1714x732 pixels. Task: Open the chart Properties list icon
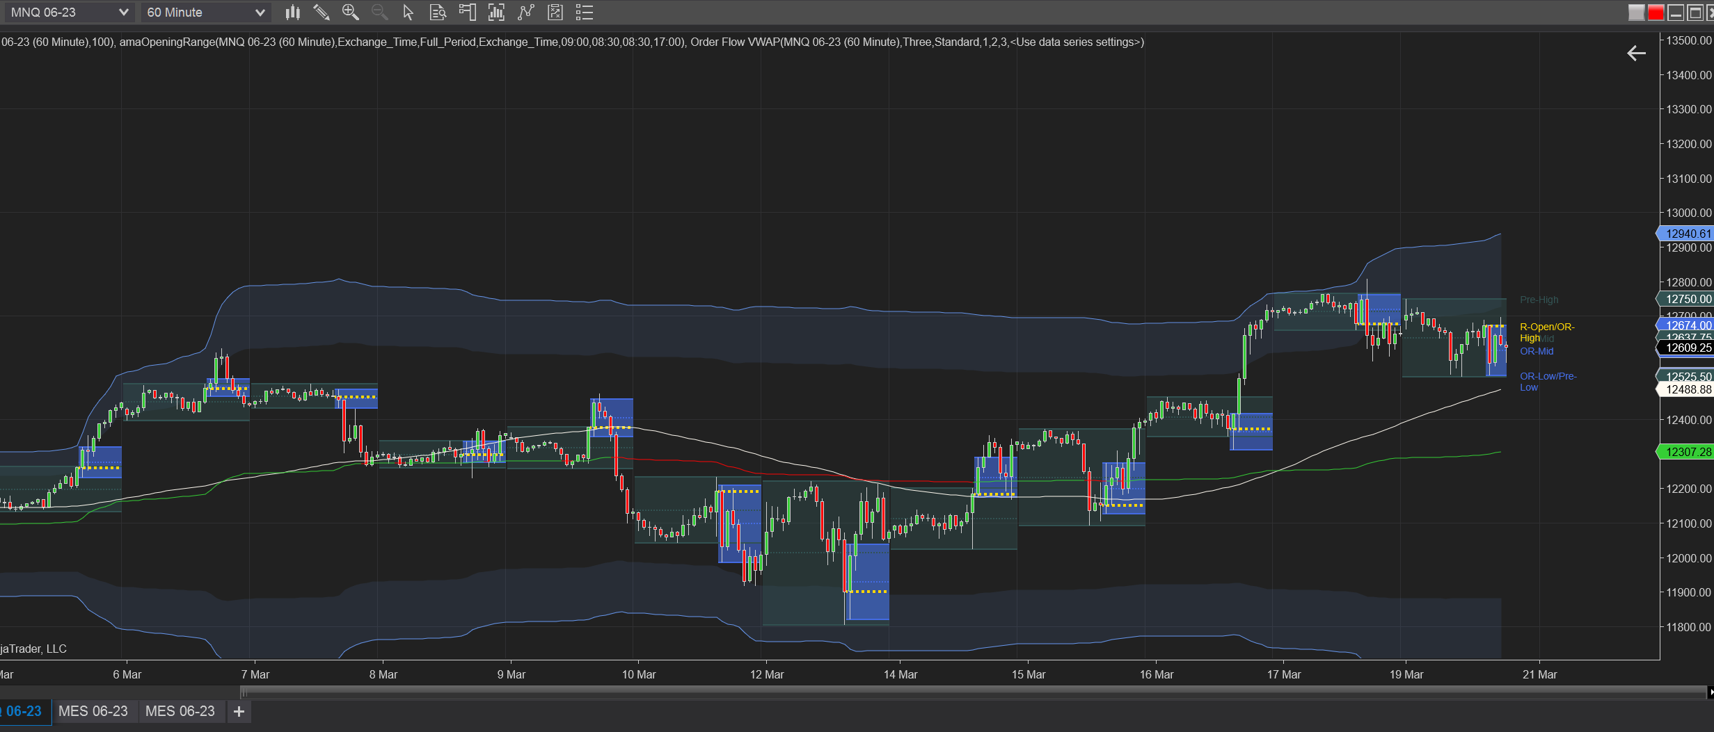click(x=585, y=13)
